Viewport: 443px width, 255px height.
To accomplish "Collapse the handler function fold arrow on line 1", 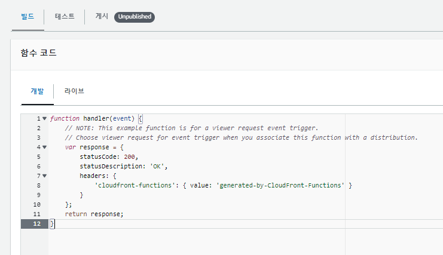I will pyautogui.click(x=44, y=118).
